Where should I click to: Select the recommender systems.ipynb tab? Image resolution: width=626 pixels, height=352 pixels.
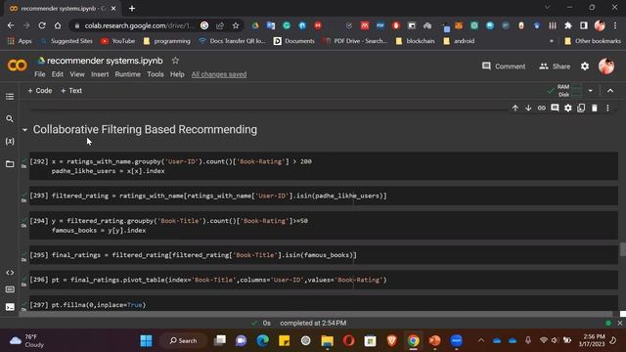63,8
